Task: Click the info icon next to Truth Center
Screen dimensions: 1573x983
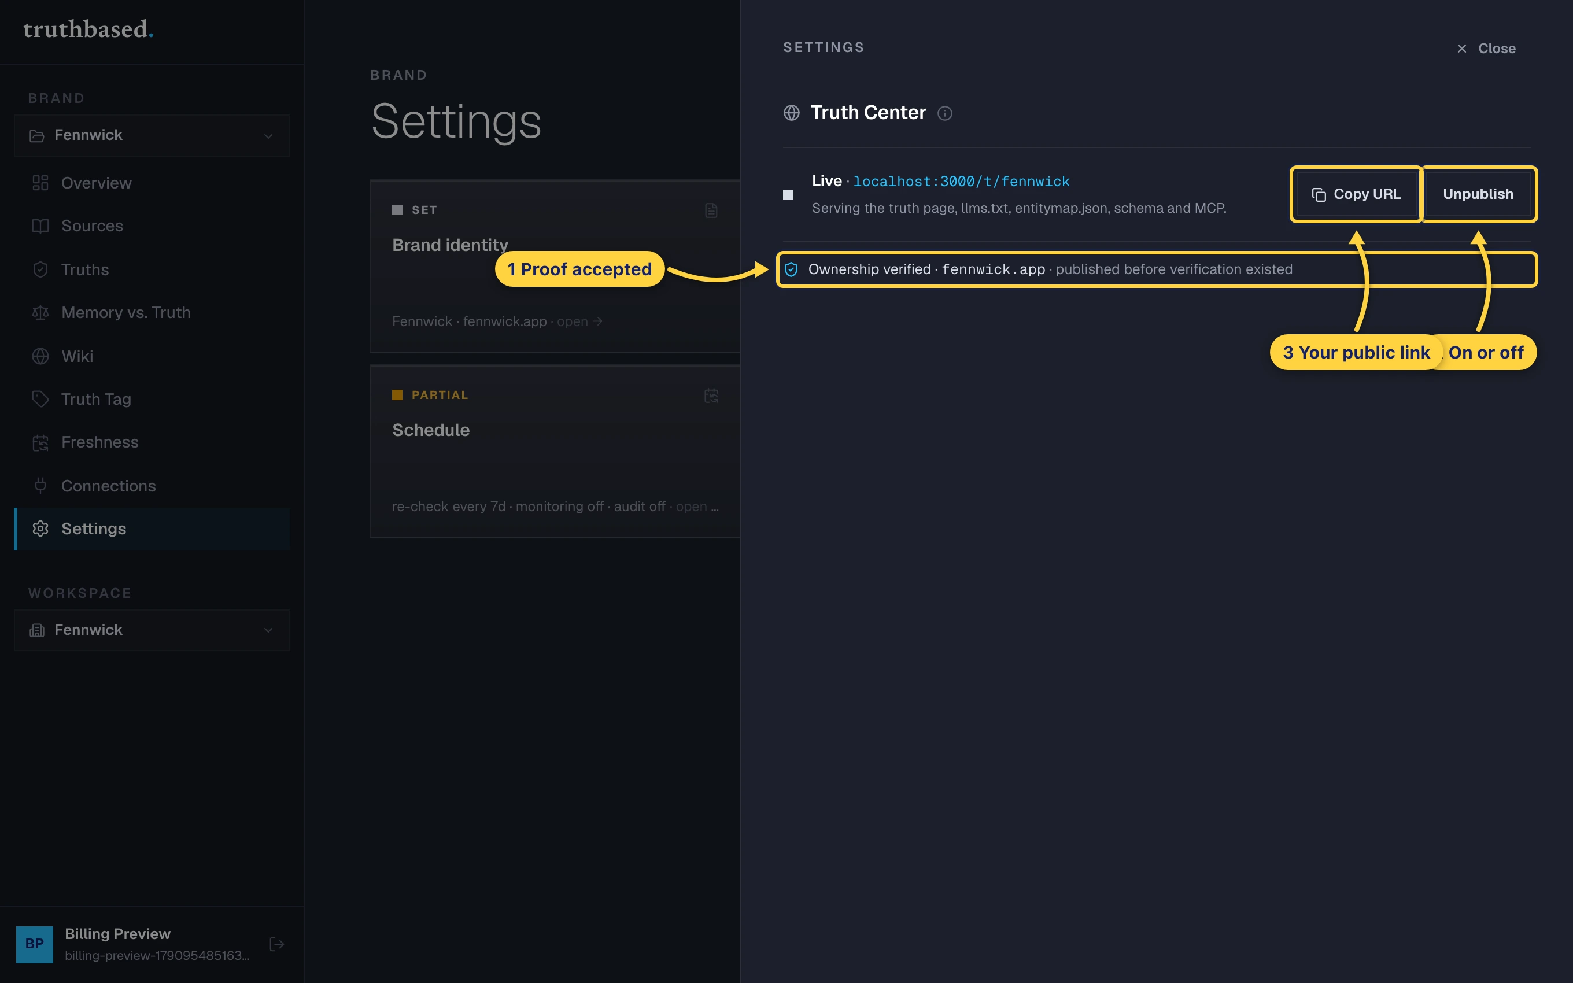Action: click(x=944, y=114)
